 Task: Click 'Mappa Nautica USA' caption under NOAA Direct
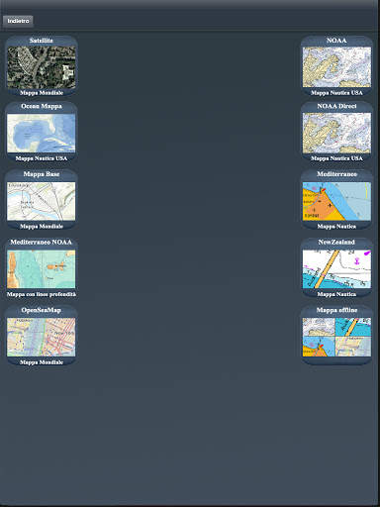pos(336,158)
